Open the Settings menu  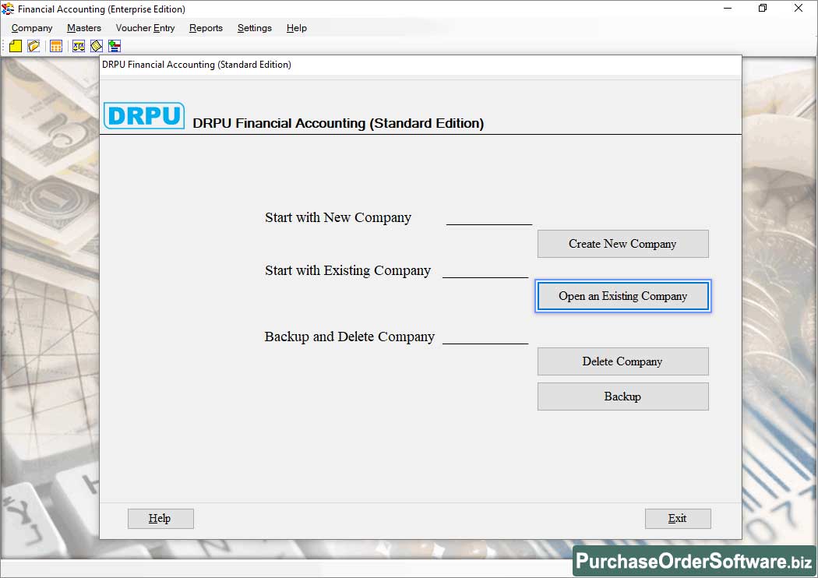255,28
